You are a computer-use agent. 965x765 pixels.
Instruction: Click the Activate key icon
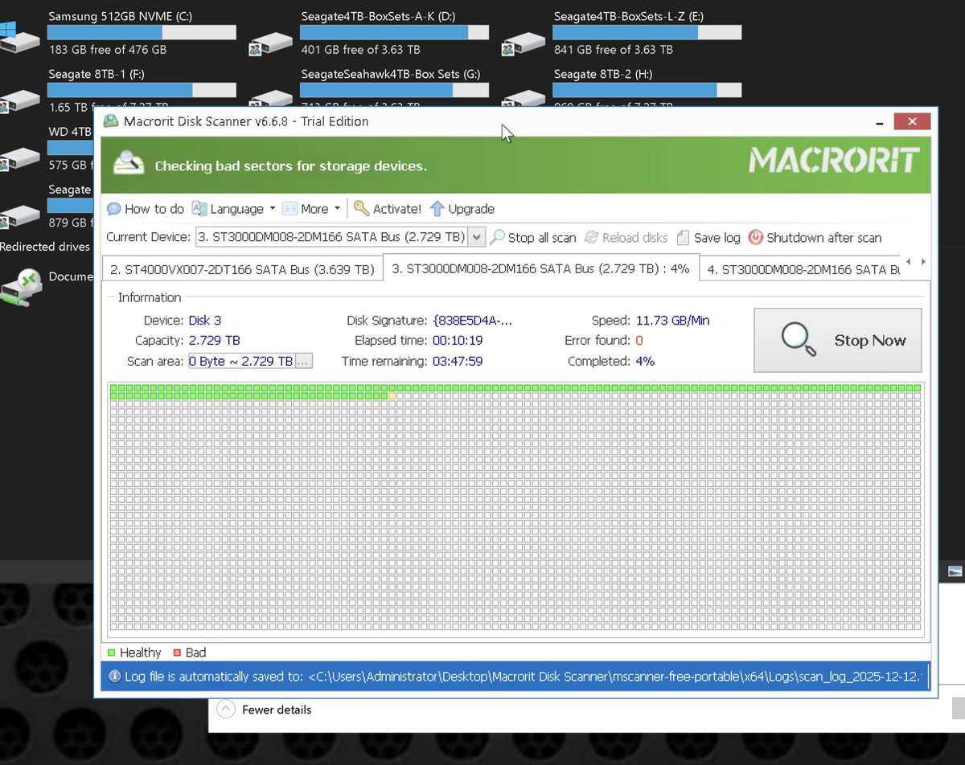pyautogui.click(x=361, y=209)
